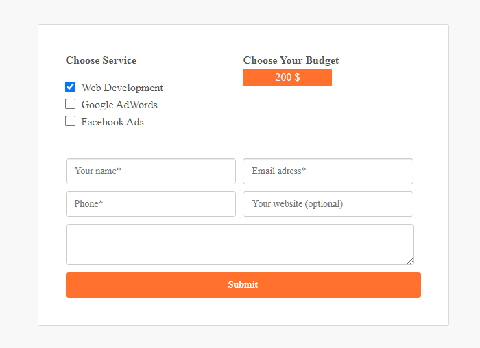Click the Google AdWords label text
The width and height of the screenshot is (480, 348).
119,105
